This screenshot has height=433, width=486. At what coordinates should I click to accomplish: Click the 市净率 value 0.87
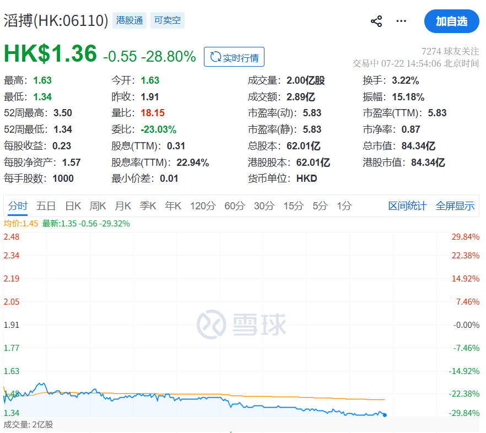coord(411,129)
